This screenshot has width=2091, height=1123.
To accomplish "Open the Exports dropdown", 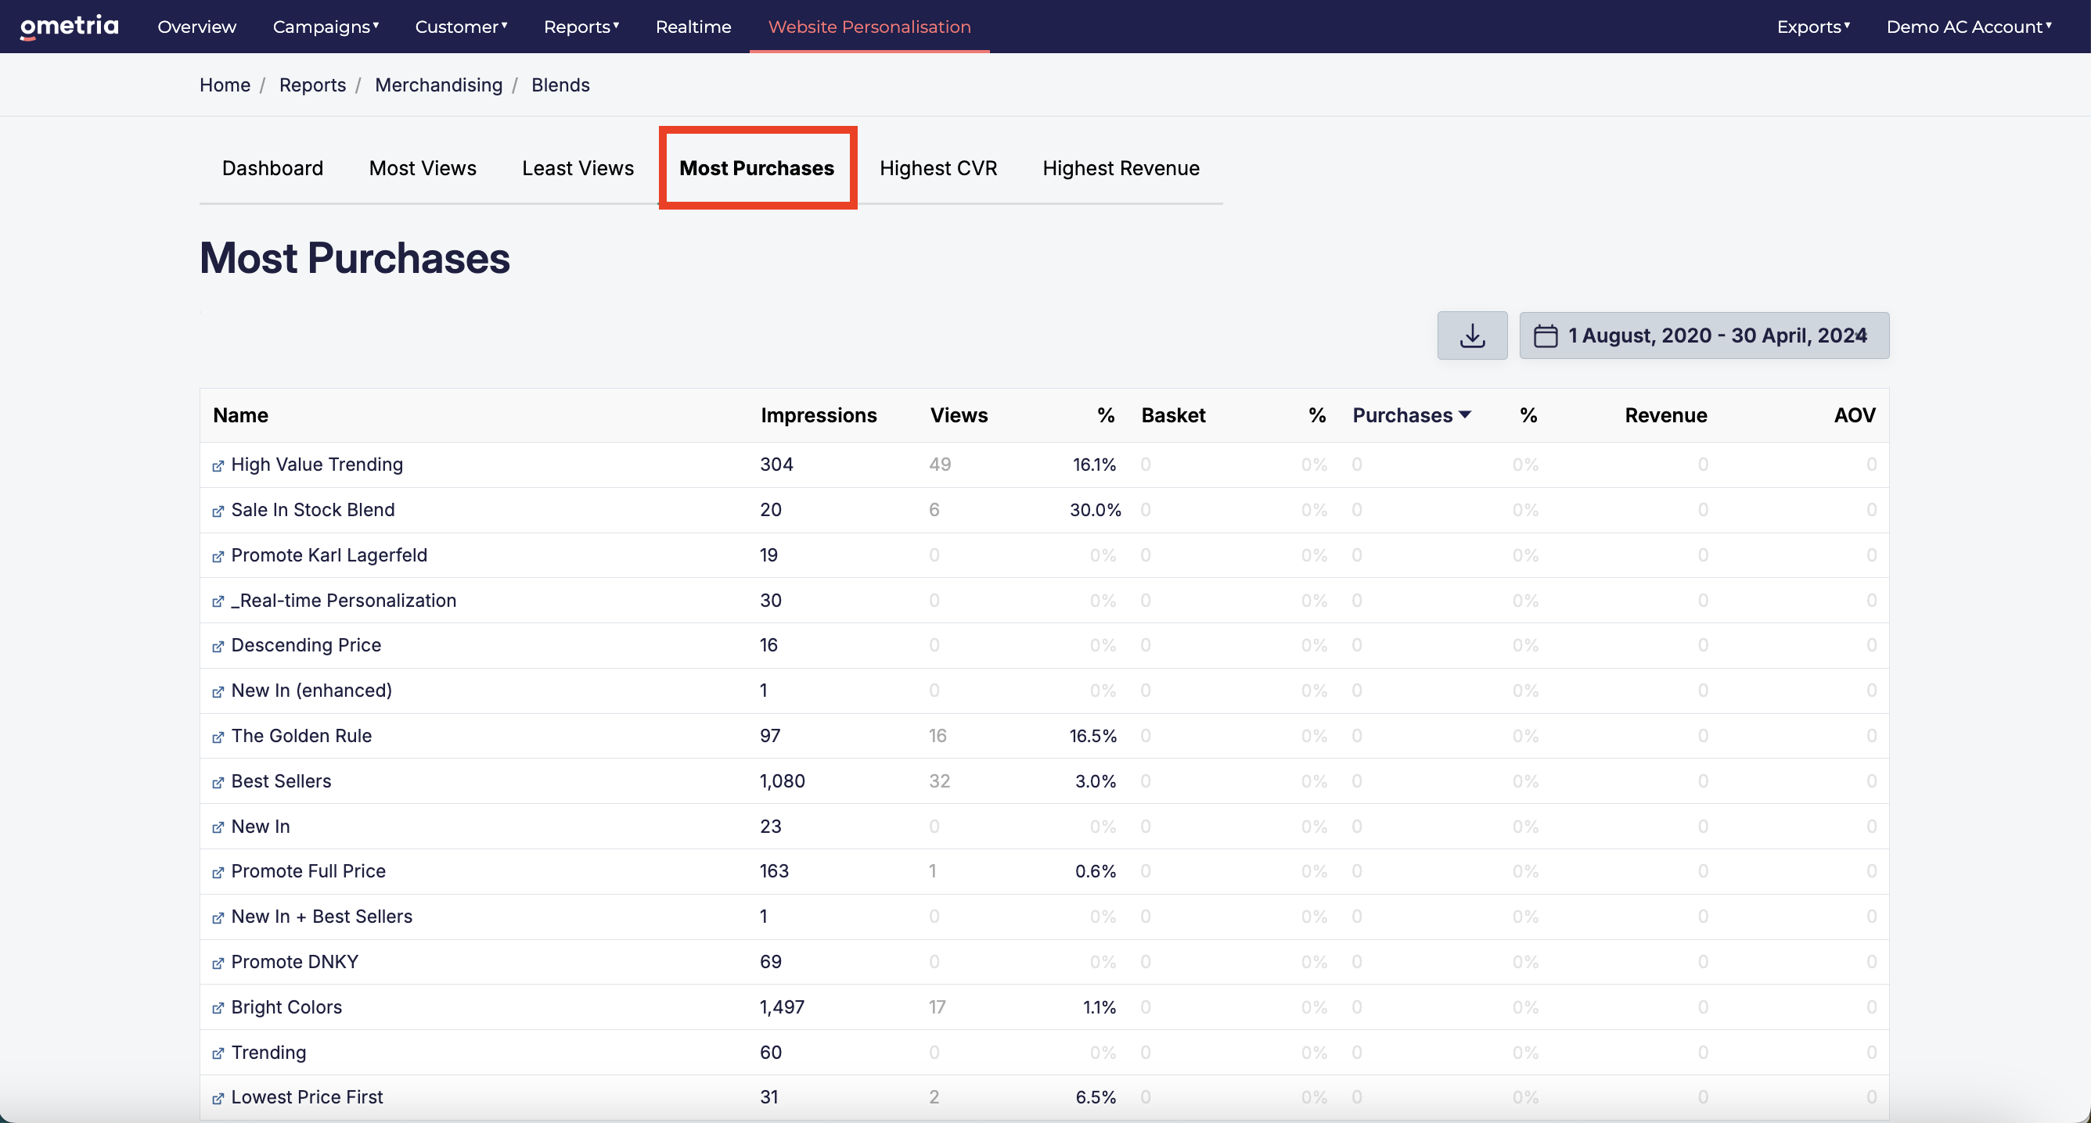I will click(1812, 27).
